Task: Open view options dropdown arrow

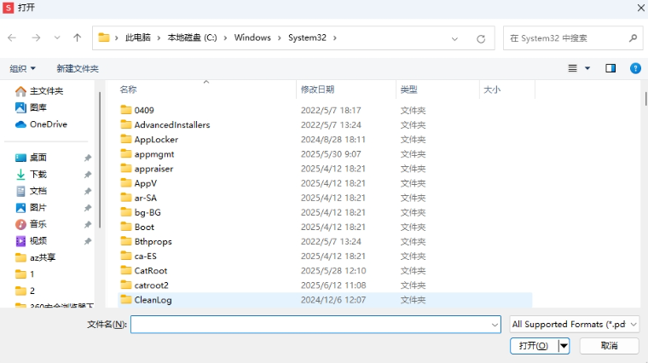Action: tap(587, 68)
